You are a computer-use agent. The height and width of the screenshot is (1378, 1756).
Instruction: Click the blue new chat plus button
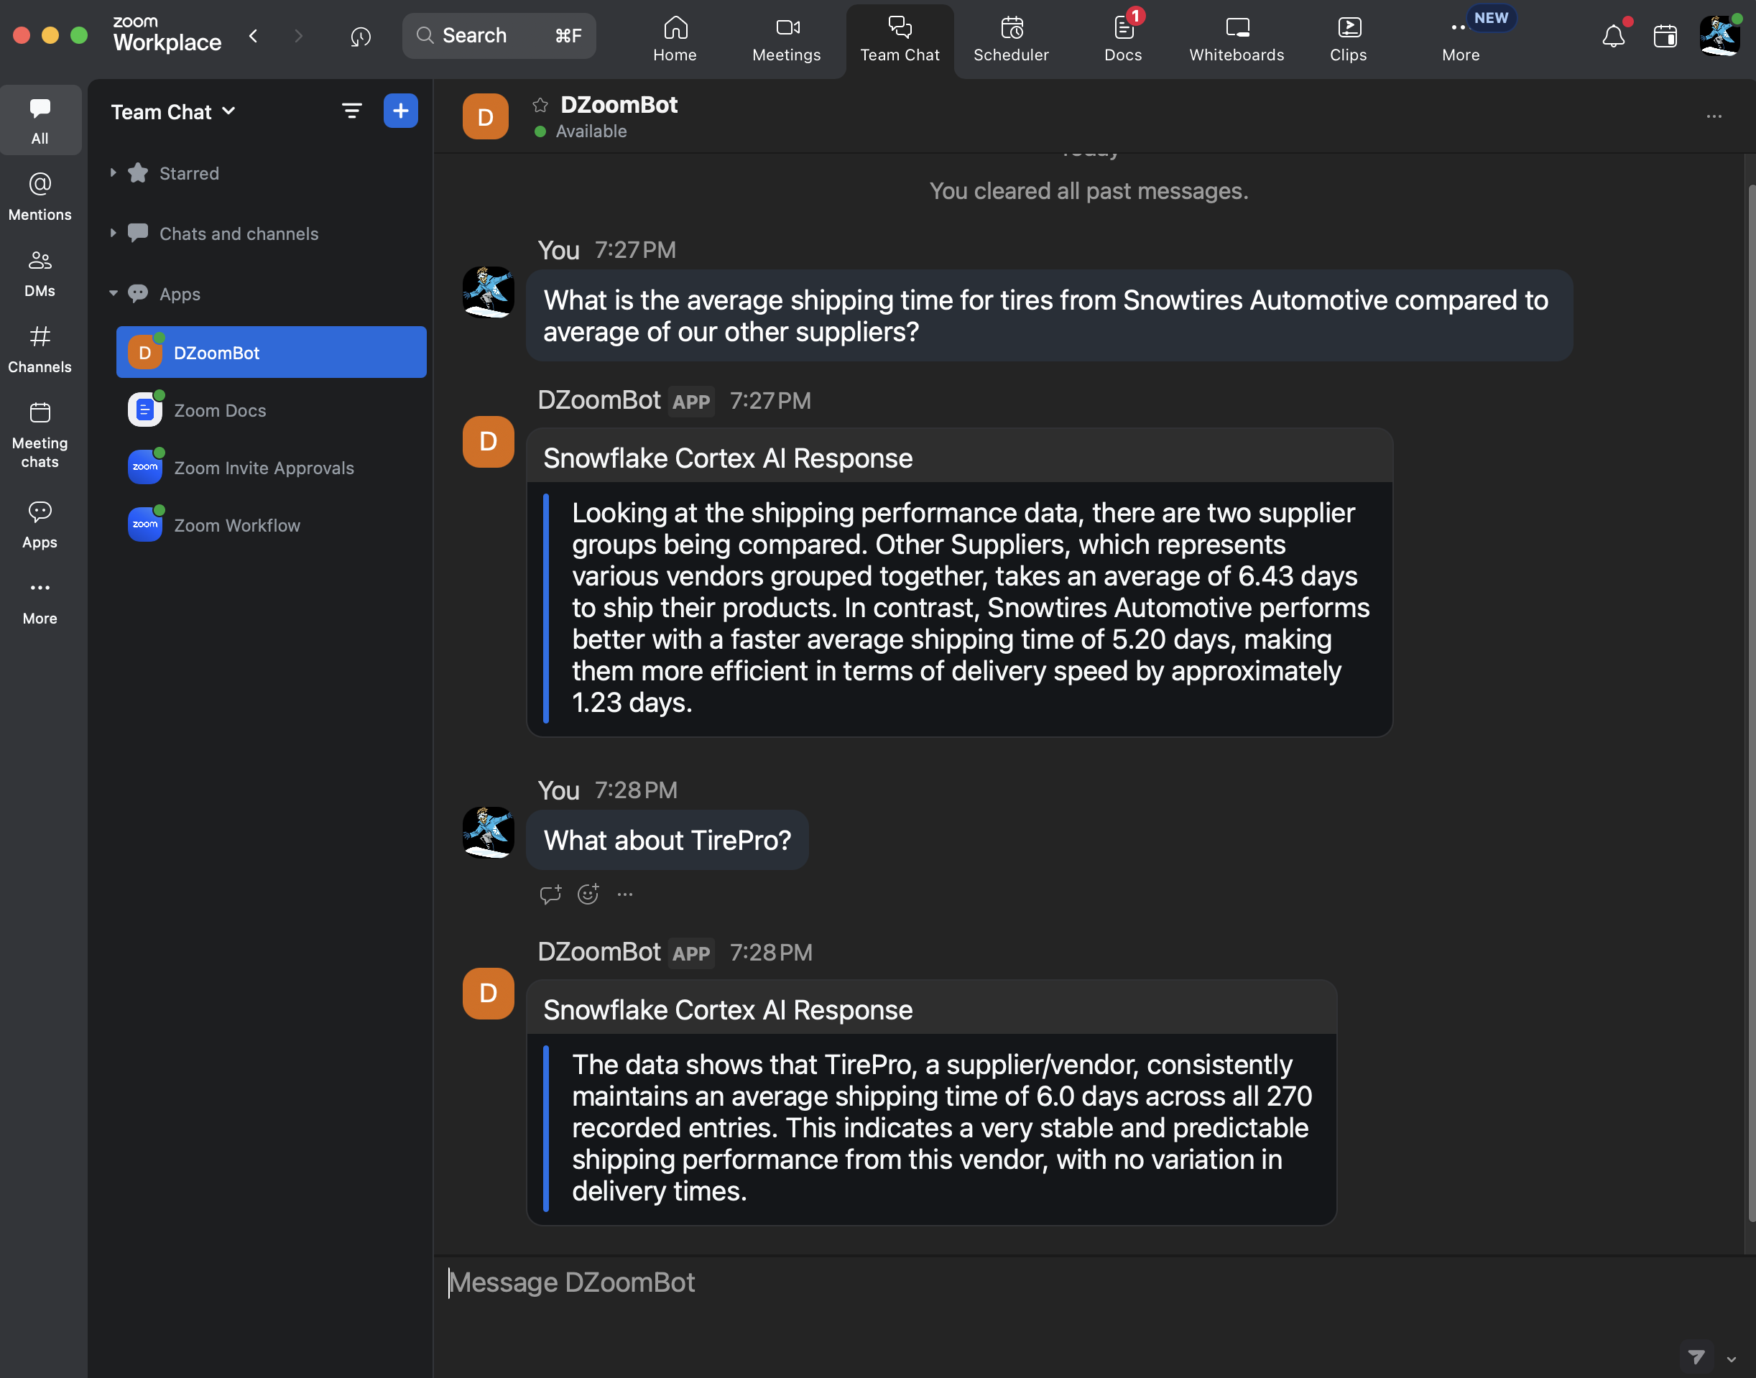(400, 111)
